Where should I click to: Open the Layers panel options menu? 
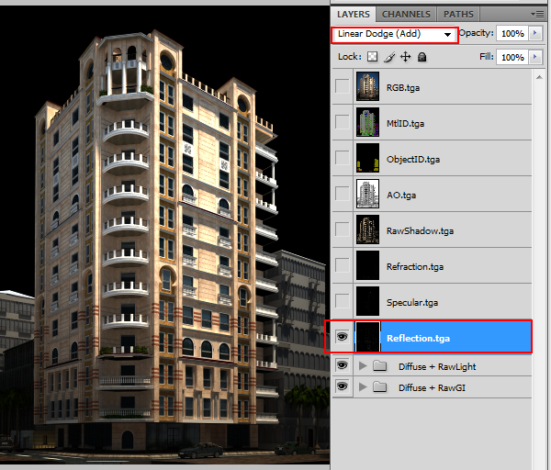point(537,15)
